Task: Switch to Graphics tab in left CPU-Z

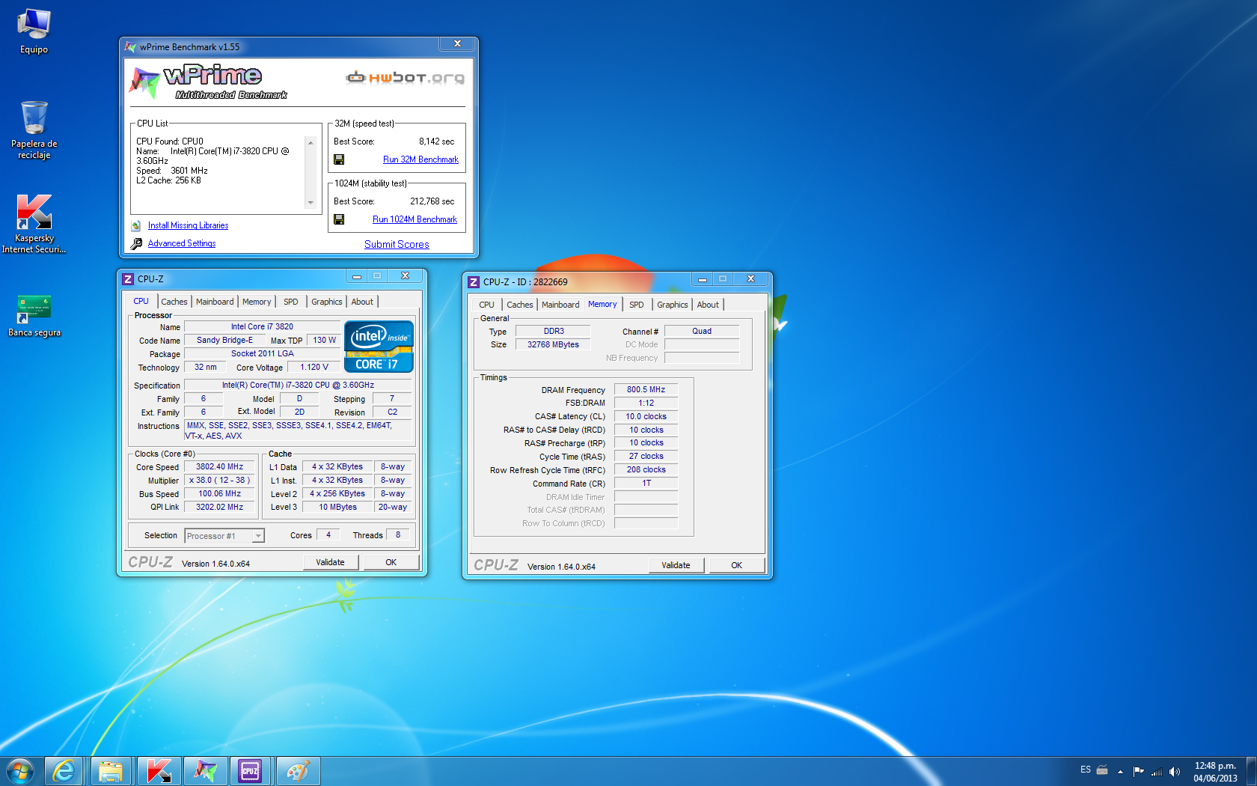Action: 327,302
